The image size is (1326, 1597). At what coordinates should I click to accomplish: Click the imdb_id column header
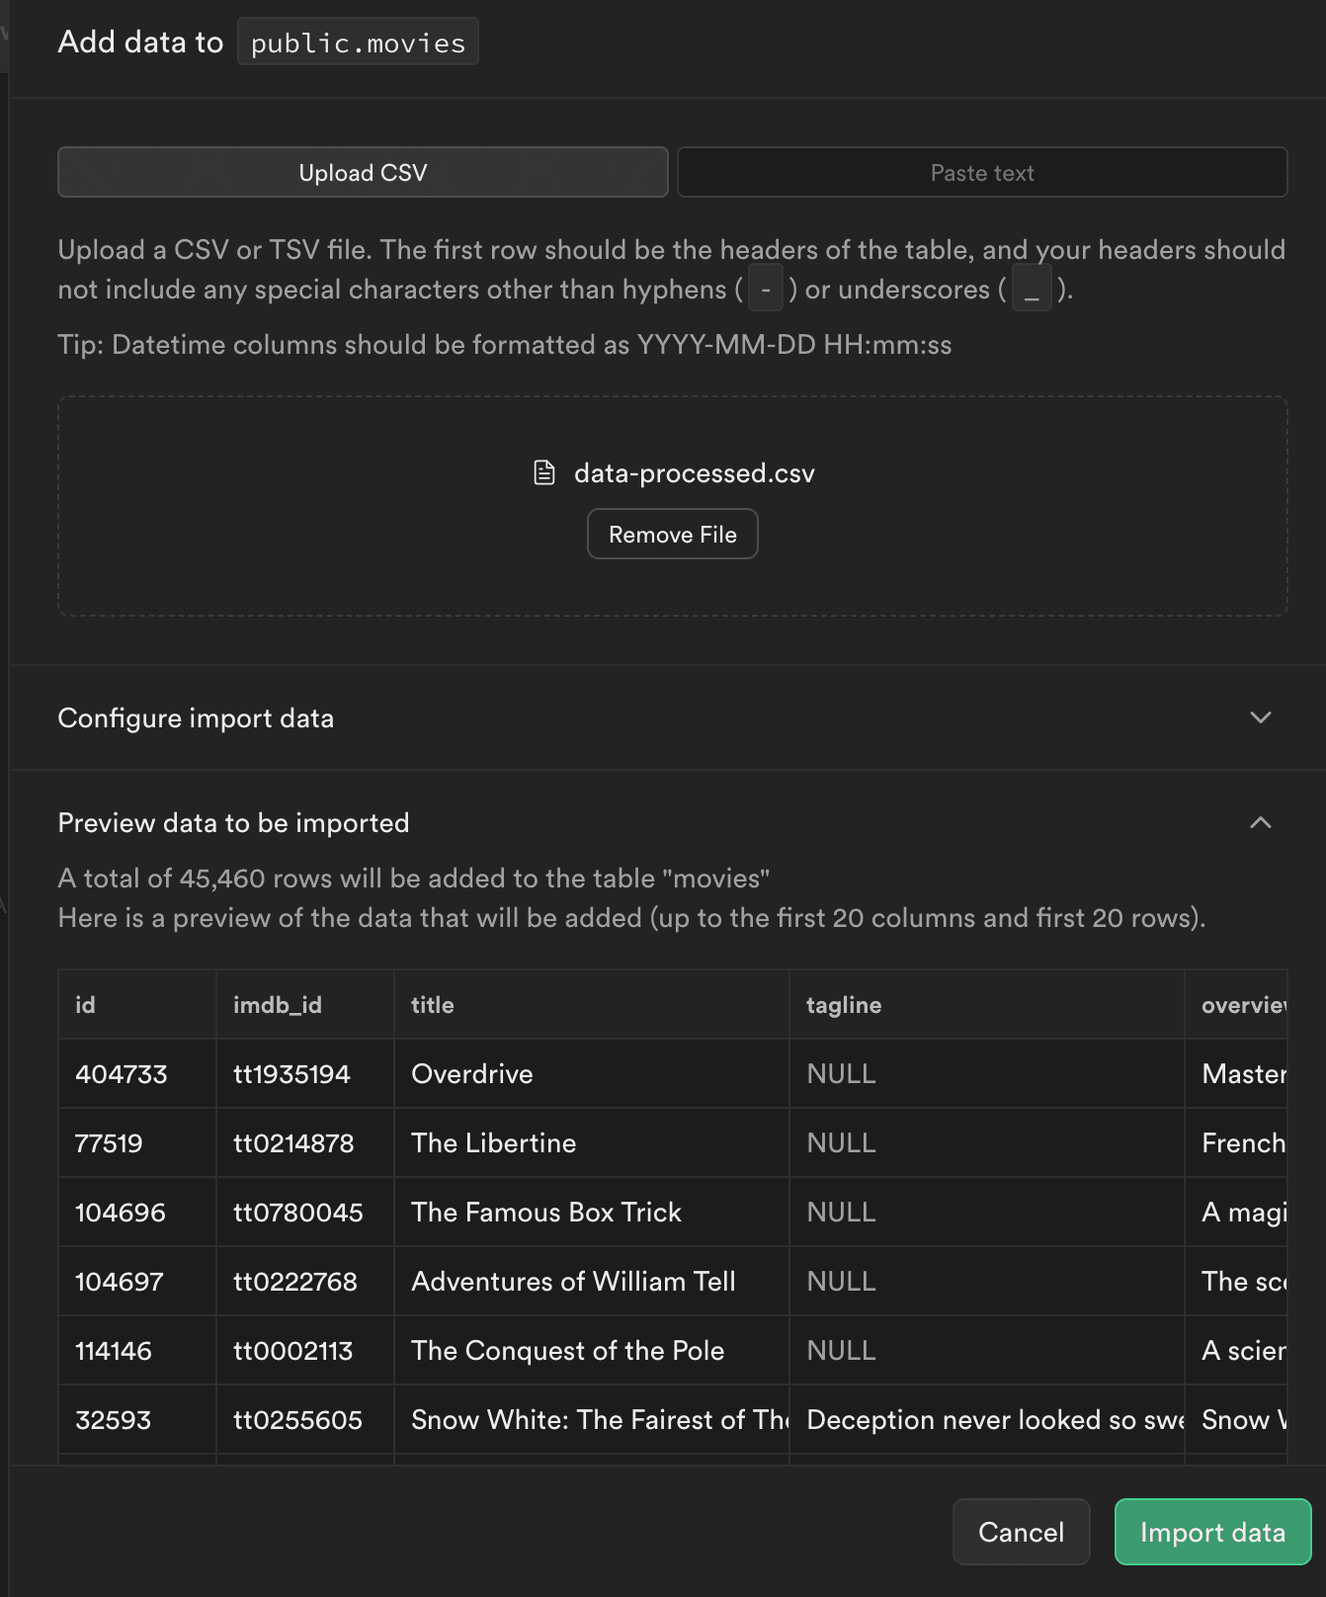pos(278,1005)
